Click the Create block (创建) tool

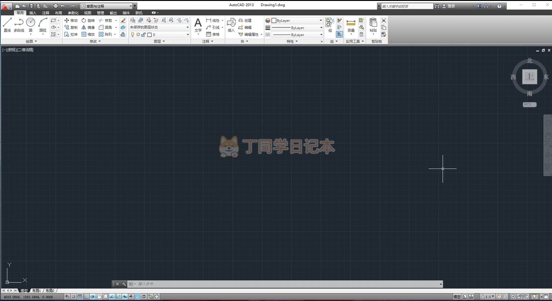point(245,20)
